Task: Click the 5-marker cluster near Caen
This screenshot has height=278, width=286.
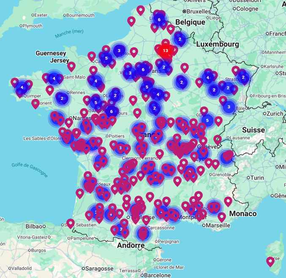Action: point(106,58)
